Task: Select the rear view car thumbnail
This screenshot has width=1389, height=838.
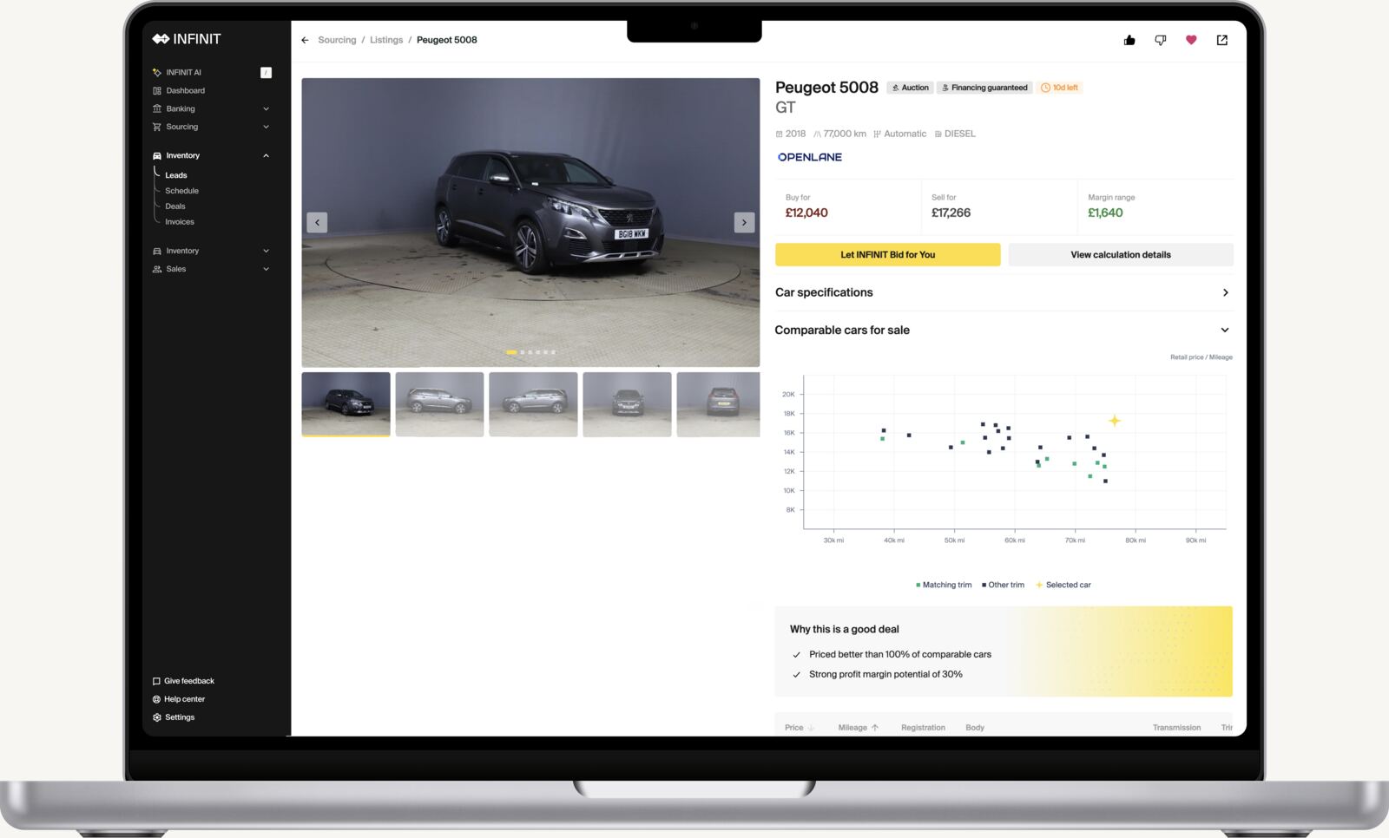Action: click(718, 403)
